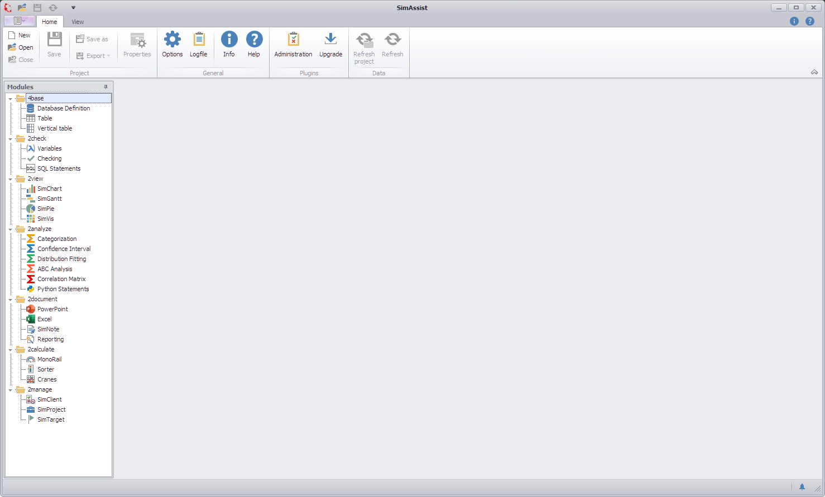
Task: Minimize the ribbon with the chevron
Action: (x=814, y=72)
